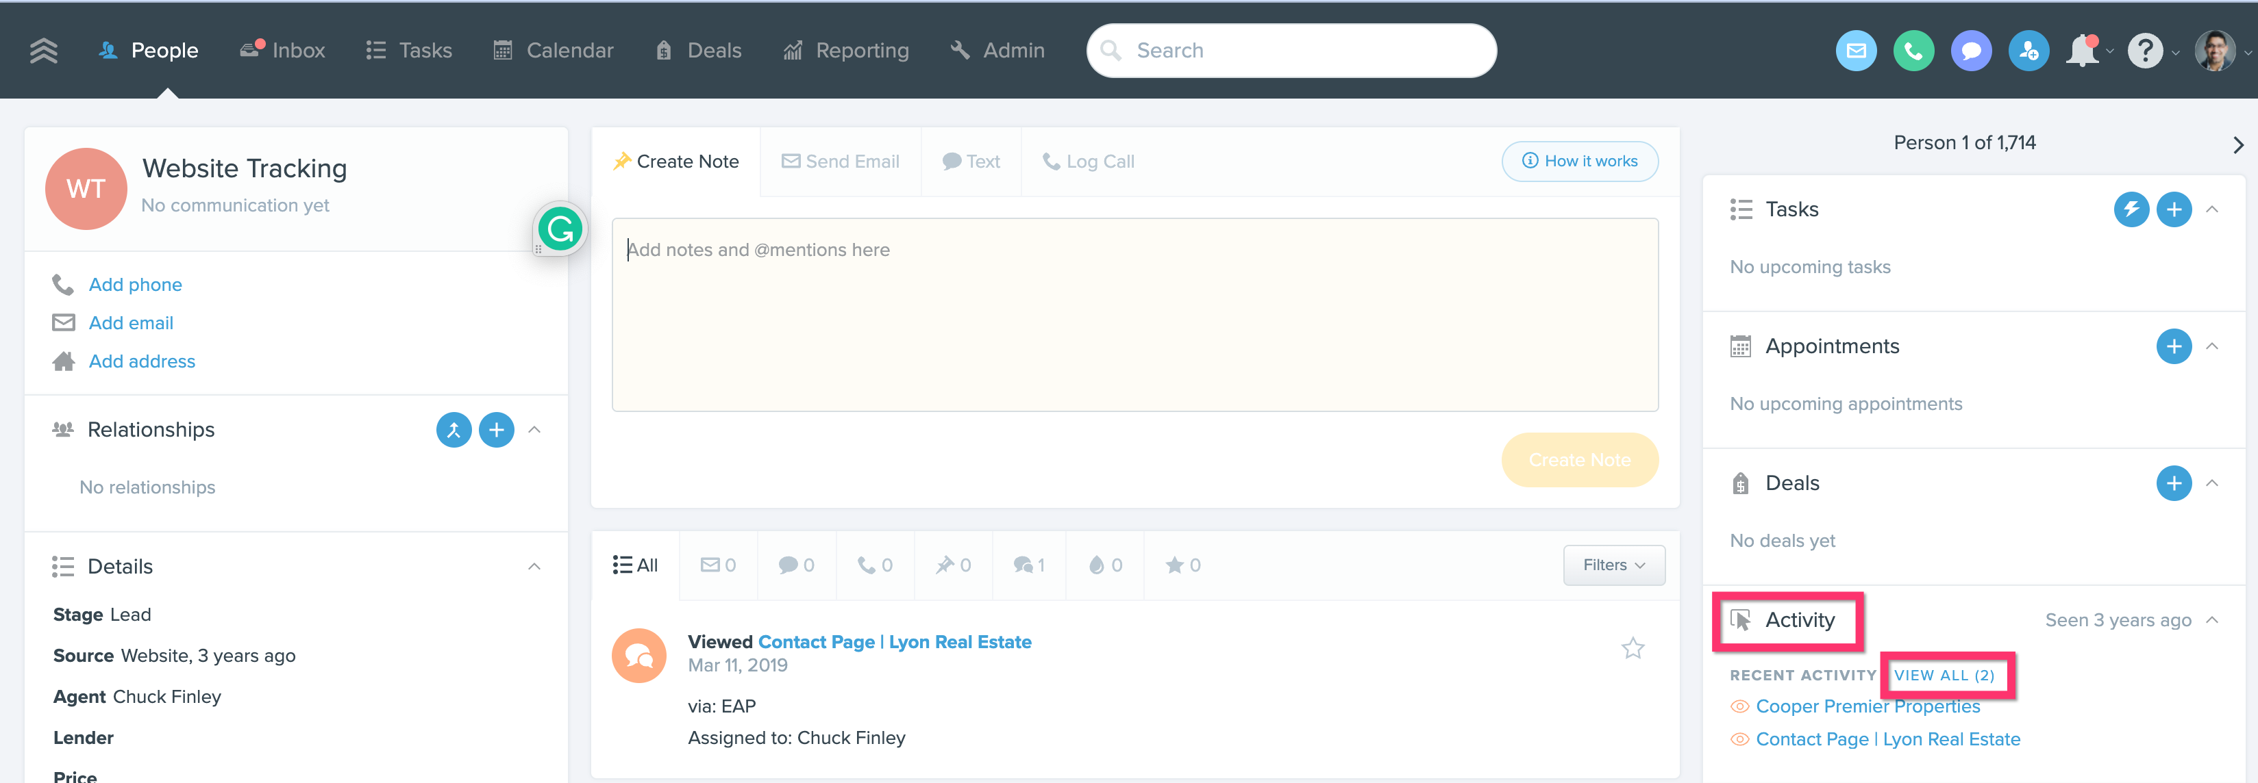This screenshot has width=2258, height=783.
Task: Open the Admin section
Action: coord(997,51)
